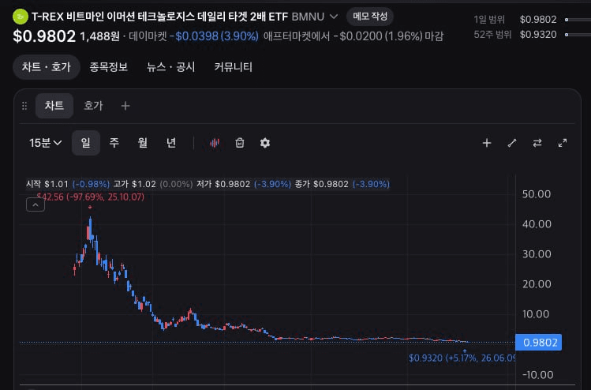Click the 1일 범위 $0.9802 value
Image resolution: width=591 pixels, height=390 pixels.
coord(538,20)
